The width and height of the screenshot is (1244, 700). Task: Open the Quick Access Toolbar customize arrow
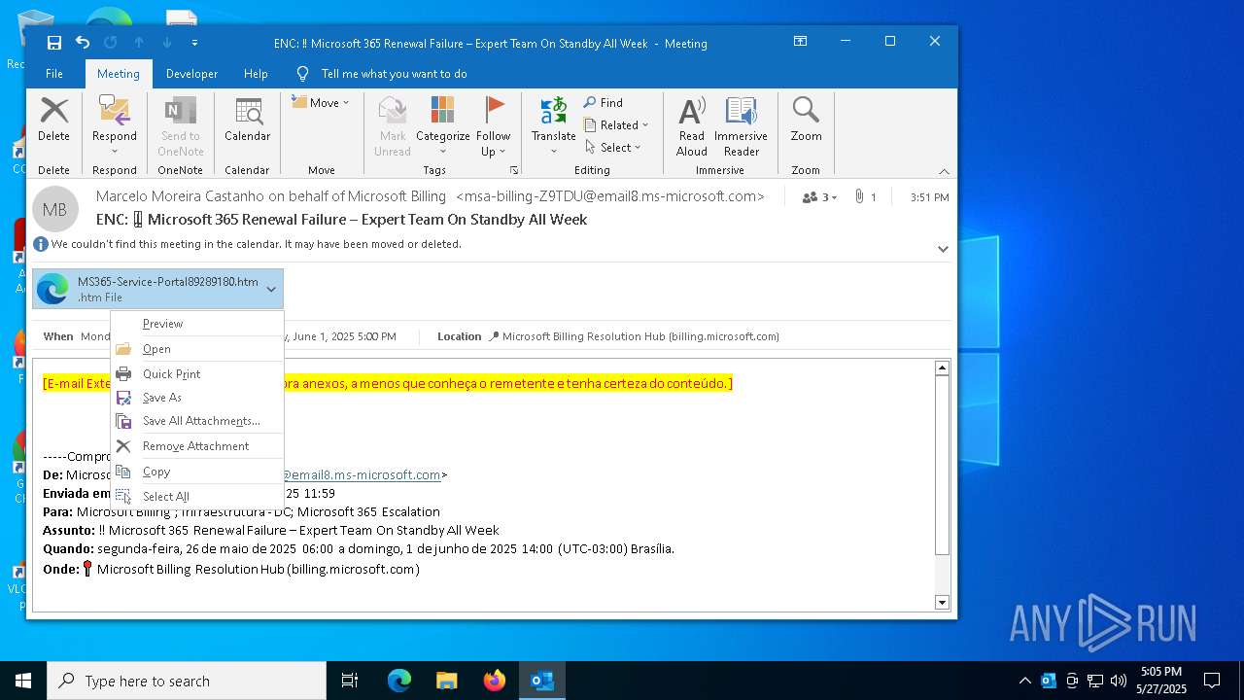pos(194,43)
